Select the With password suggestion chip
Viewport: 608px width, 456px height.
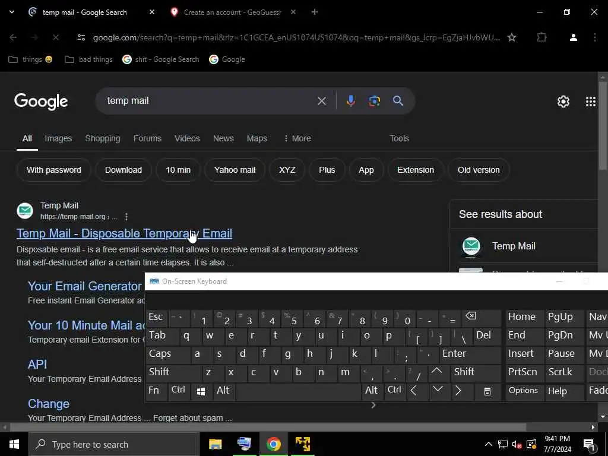[54, 170]
